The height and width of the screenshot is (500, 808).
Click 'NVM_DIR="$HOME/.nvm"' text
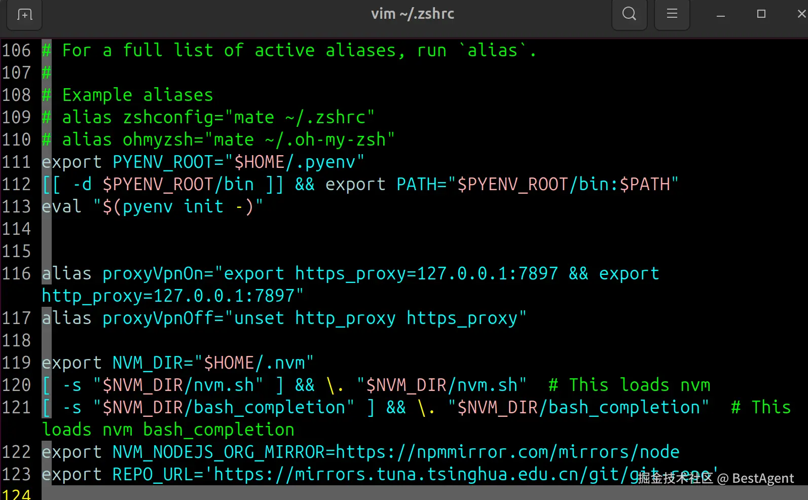click(213, 363)
